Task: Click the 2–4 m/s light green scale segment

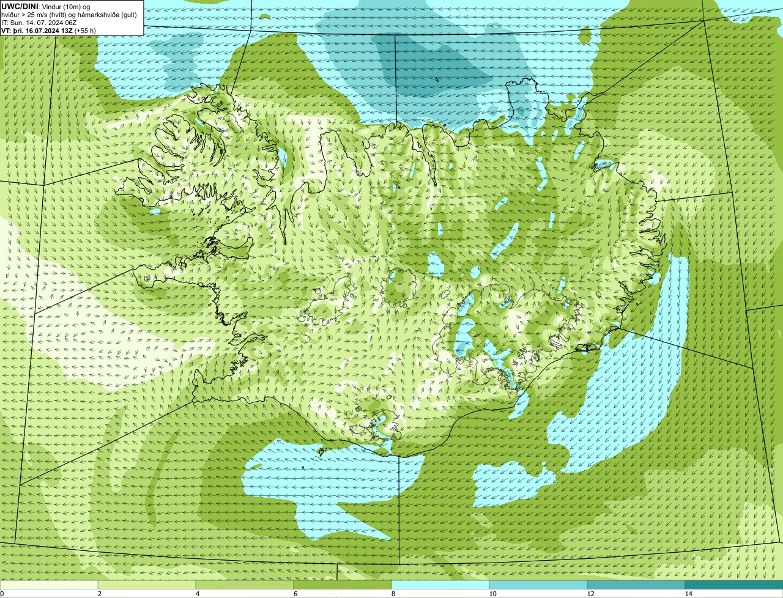Action: click(x=147, y=585)
